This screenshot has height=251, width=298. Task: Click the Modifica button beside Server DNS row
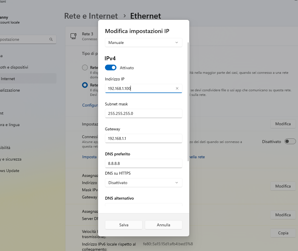coord(283,215)
